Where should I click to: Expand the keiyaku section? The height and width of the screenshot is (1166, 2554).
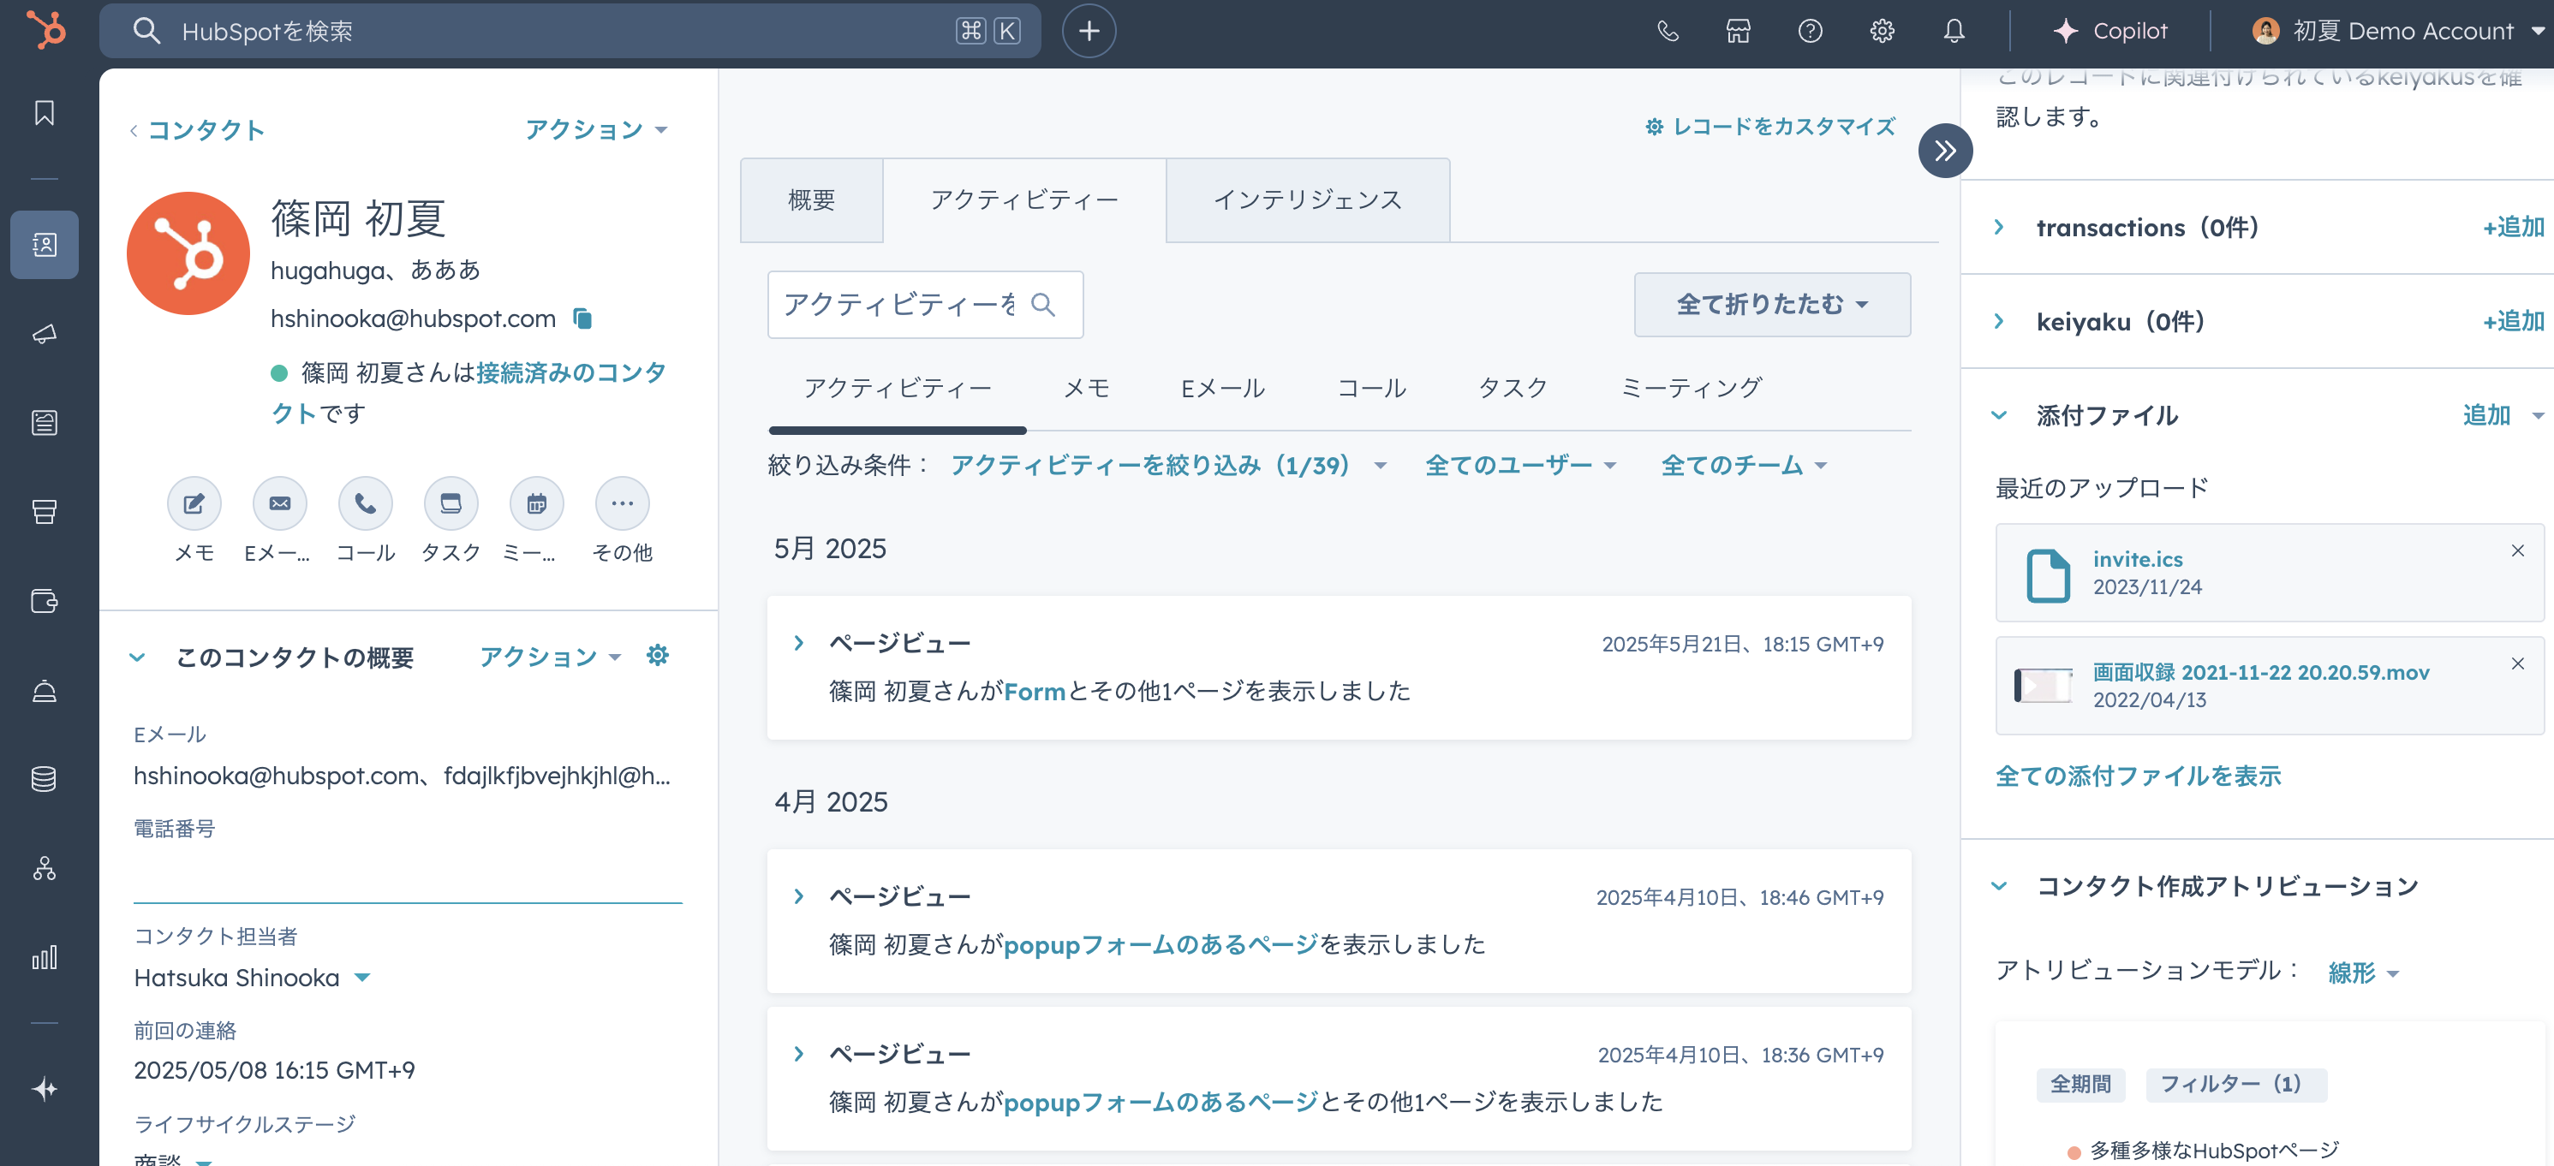(x=2000, y=321)
